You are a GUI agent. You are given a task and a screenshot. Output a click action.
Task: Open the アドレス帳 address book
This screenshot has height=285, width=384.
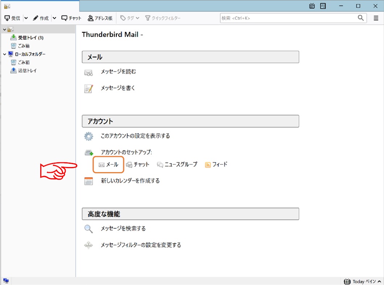pyautogui.click(x=100, y=18)
